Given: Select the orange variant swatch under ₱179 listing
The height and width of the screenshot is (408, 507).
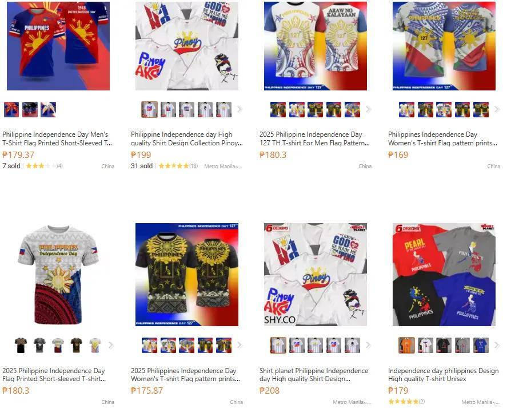Looking at the screenshot, I should click(x=406, y=345).
